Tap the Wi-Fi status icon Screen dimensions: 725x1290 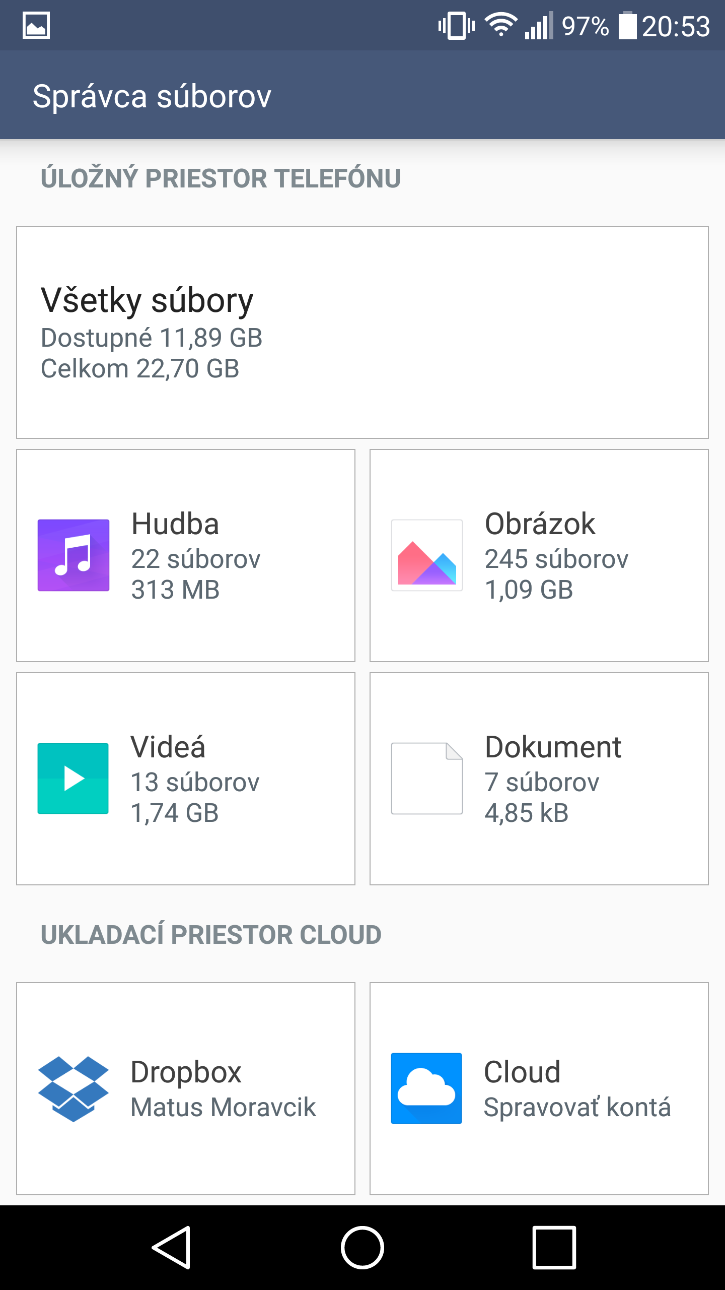tap(500, 25)
